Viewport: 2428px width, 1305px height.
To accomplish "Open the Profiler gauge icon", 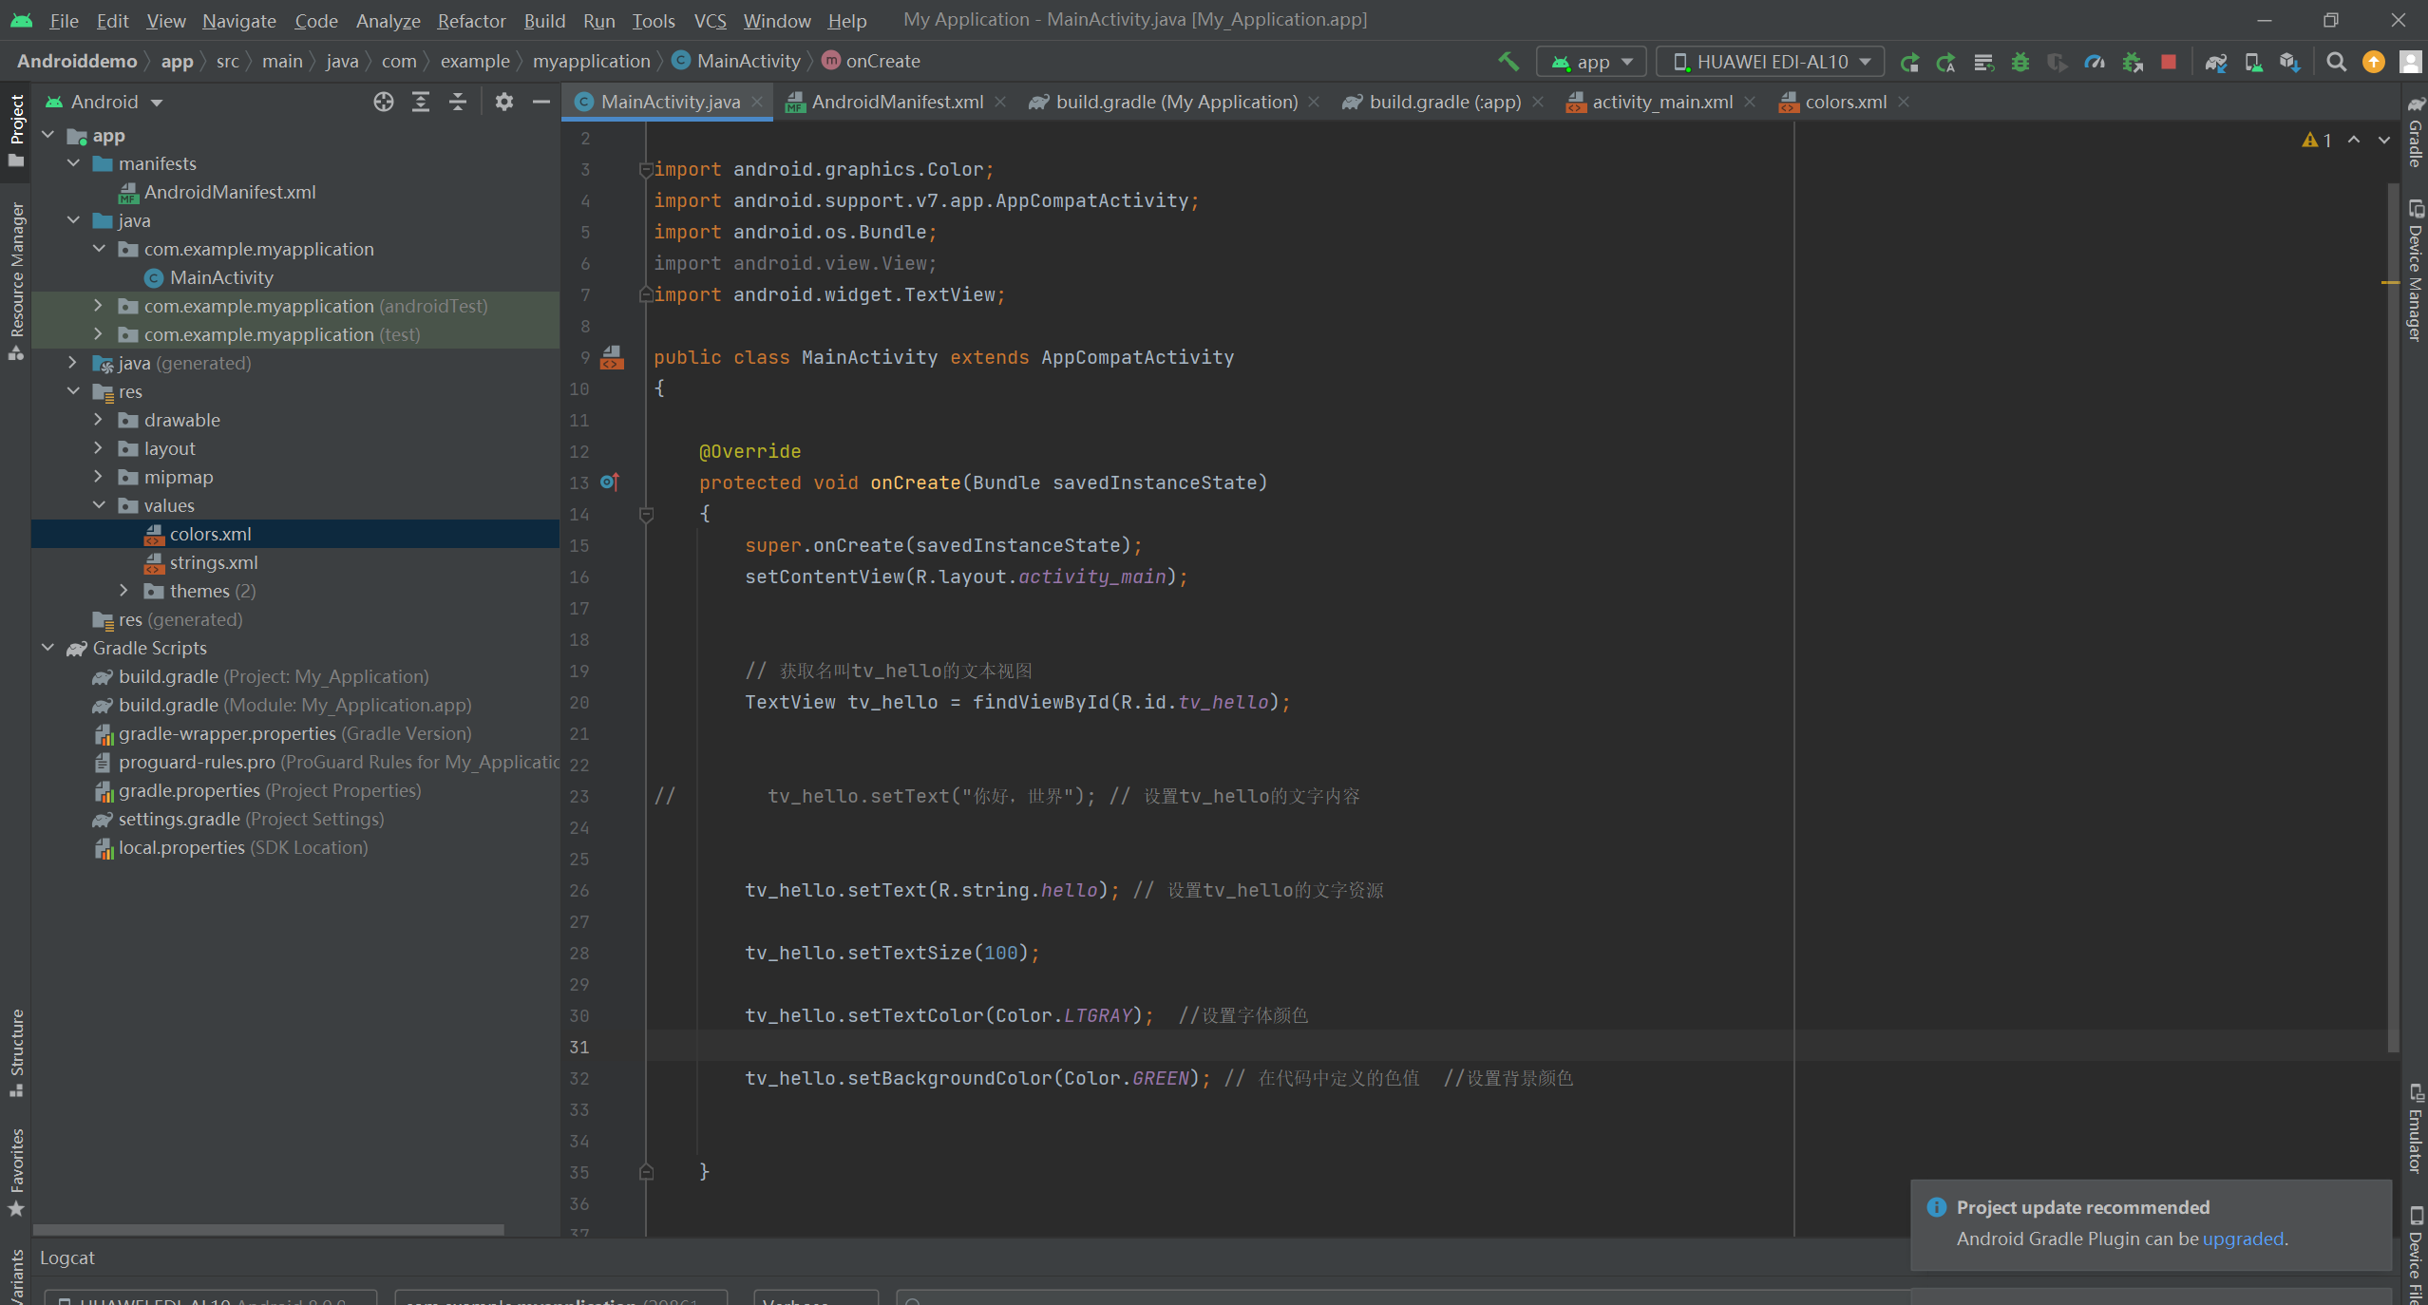I will (2095, 62).
